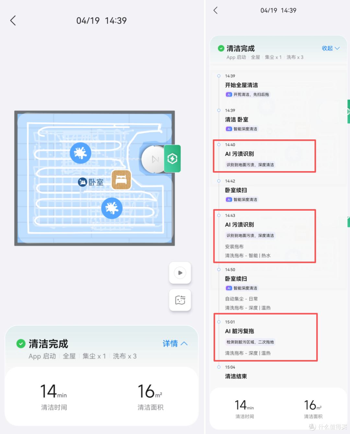Tap the AI badge beside 开荒清洁，先扫后拖

pos(229,95)
